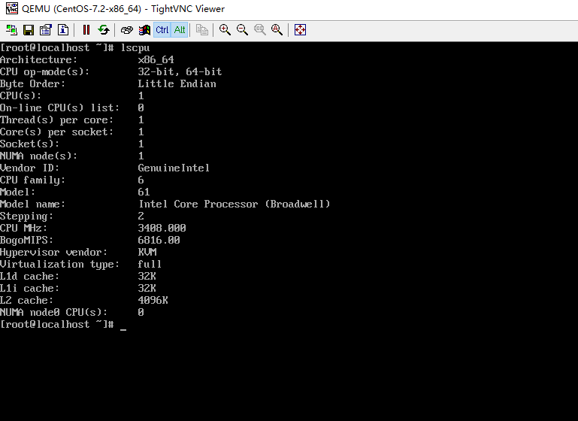Click the '4096K' L2 cache value
578x421 pixels.
pyautogui.click(x=153, y=301)
